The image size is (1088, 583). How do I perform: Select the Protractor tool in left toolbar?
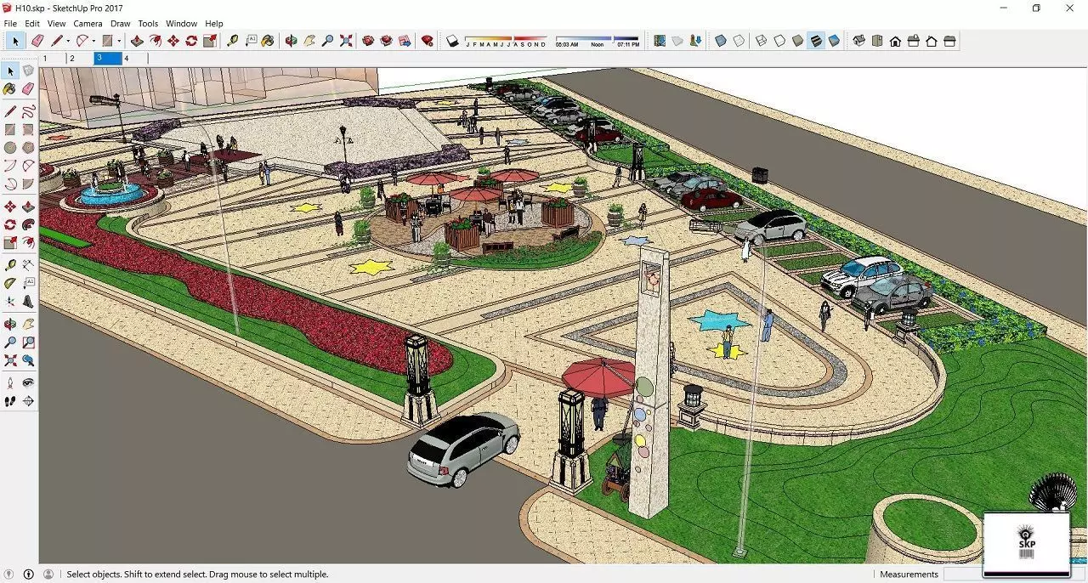point(10,284)
